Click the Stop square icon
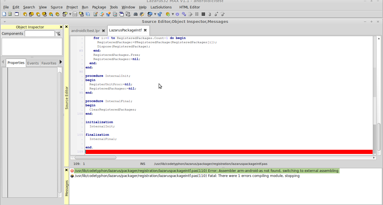 (x=203, y=14)
